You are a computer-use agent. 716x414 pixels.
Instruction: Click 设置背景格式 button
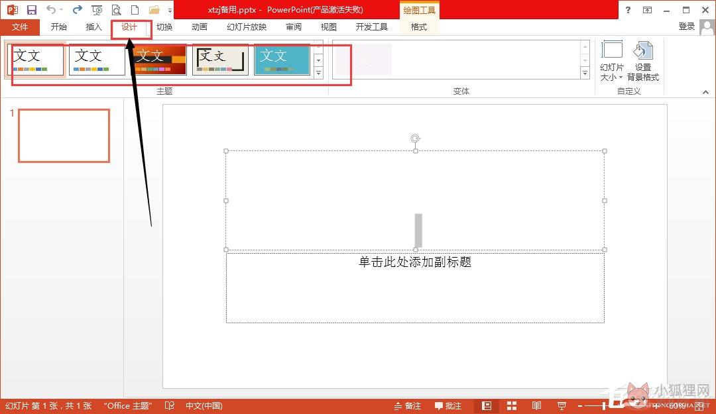643,61
